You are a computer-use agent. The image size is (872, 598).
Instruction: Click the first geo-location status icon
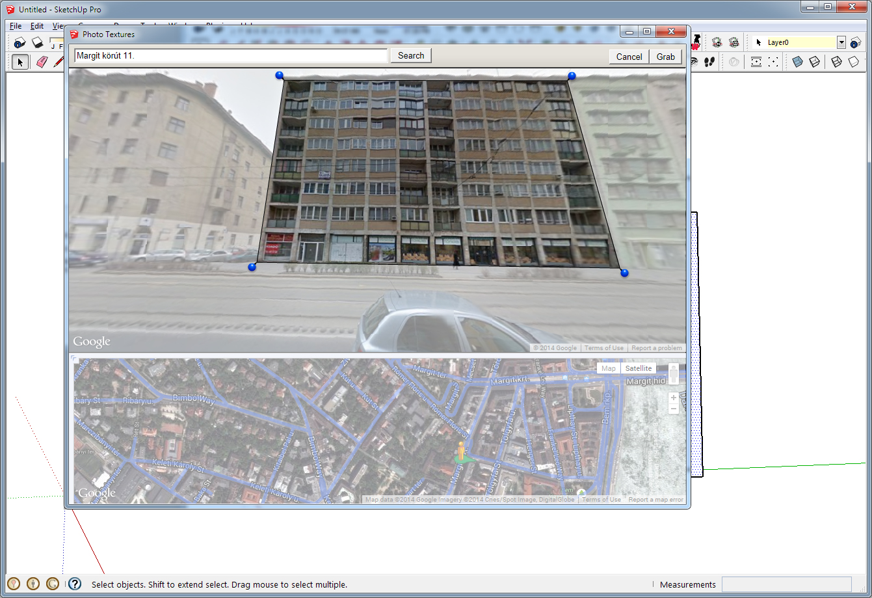point(14,584)
